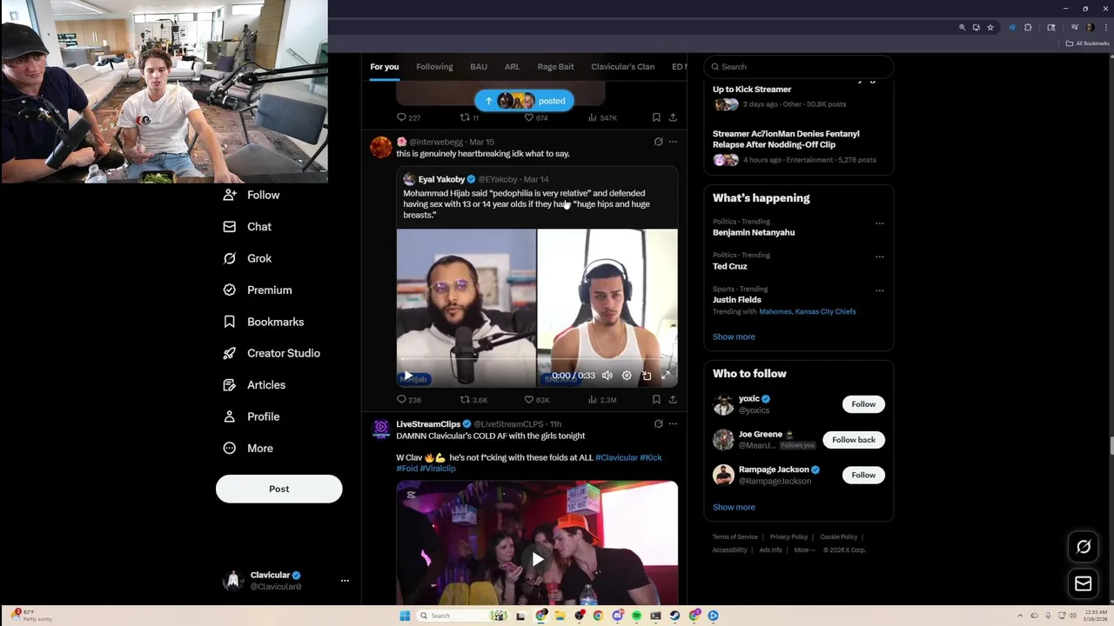1114x626 pixels.
Task: Show more in Who to follow
Action: point(734,507)
